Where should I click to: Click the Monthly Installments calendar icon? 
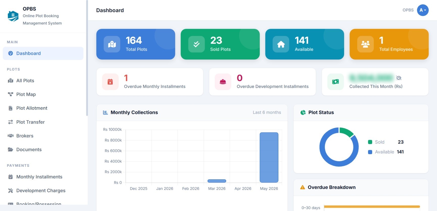tap(10, 177)
